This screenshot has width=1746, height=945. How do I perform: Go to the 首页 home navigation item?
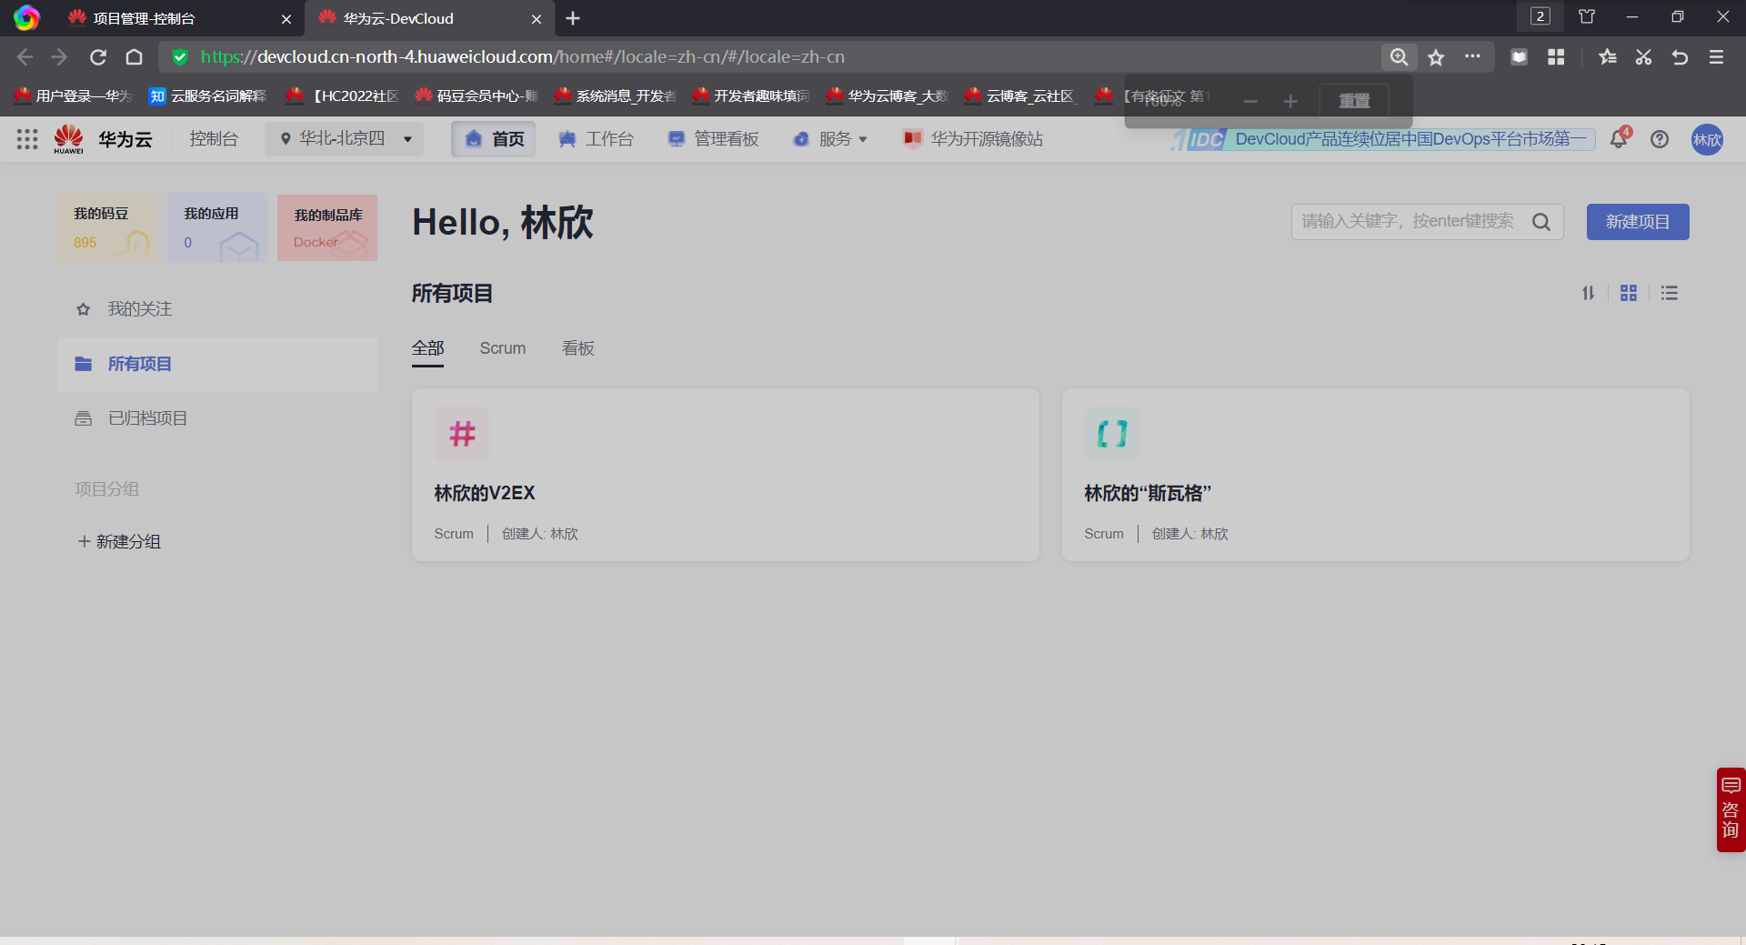(x=494, y=139)
